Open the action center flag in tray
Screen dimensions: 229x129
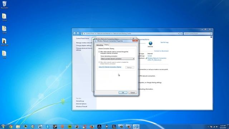coord(211,127)
